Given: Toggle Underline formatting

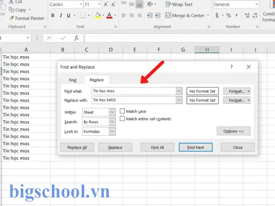Looking at the screenshot, I should [69, 15].
